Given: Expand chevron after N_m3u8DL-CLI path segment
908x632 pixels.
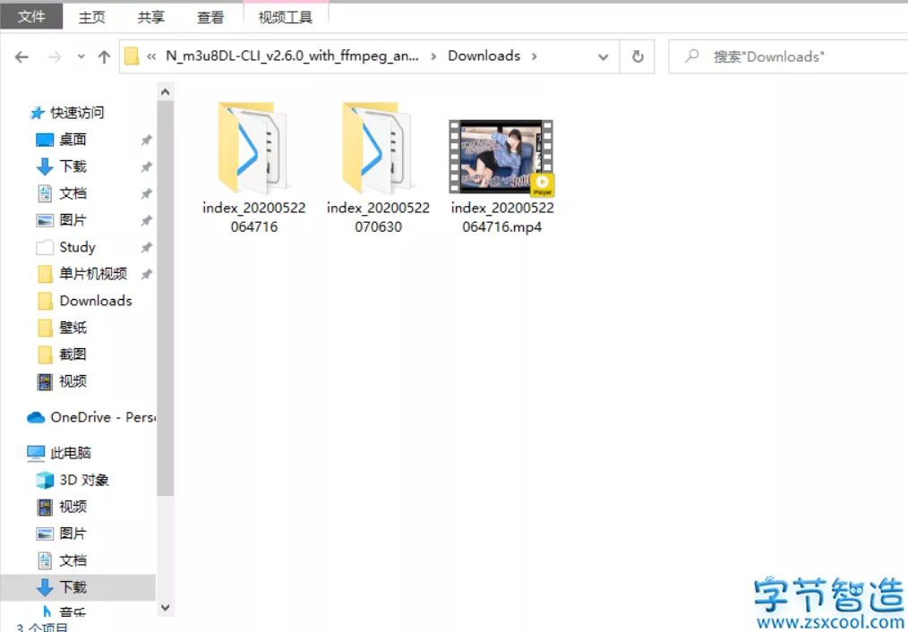Looking at the screenshot, I should [433, 56].
